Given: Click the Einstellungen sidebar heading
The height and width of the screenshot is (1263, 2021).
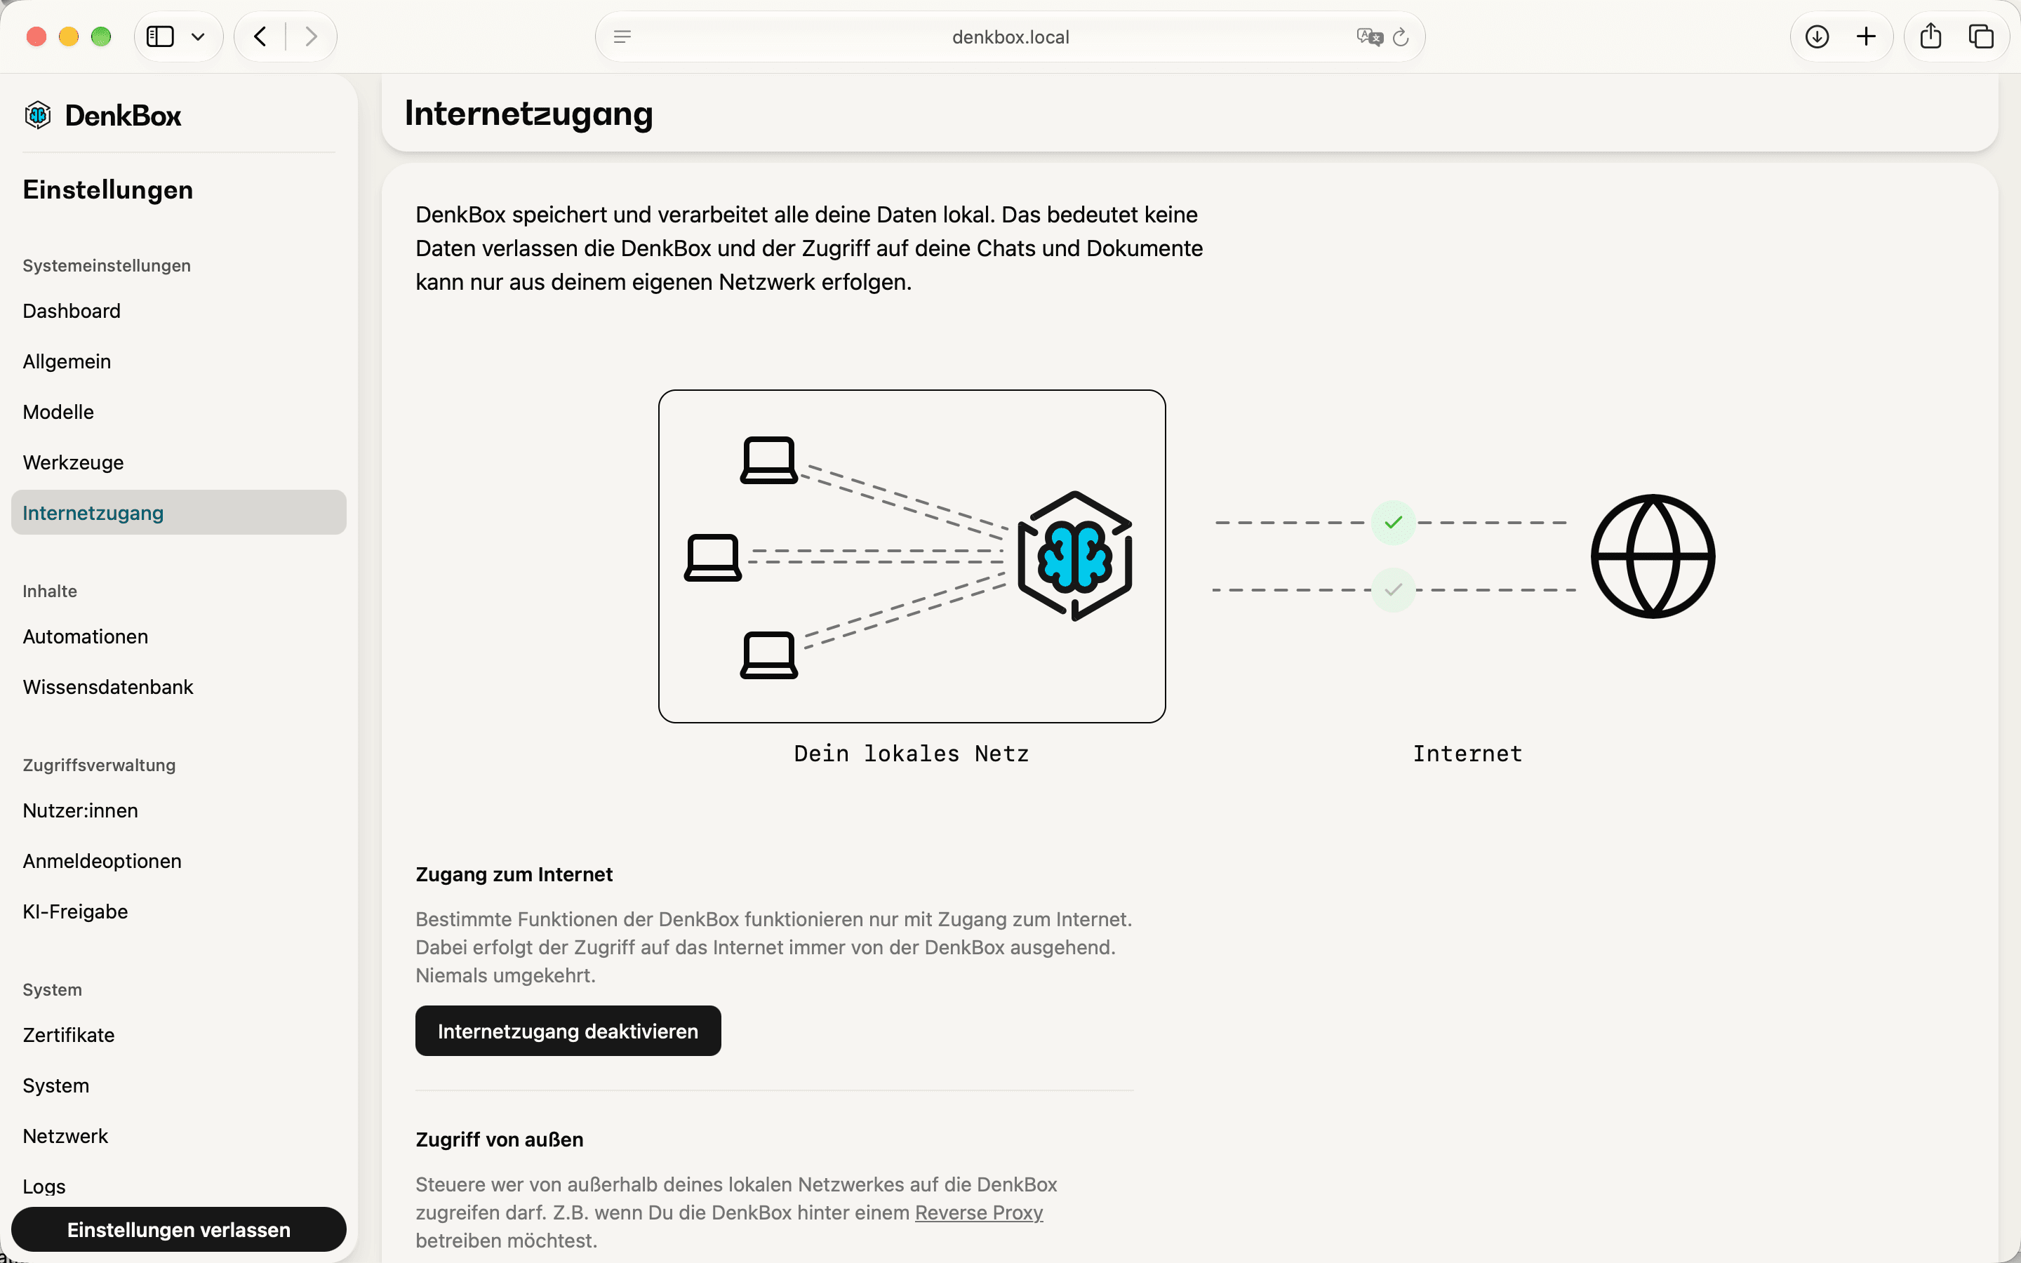Looking at the screenshot, I should [x=108, y=189].
